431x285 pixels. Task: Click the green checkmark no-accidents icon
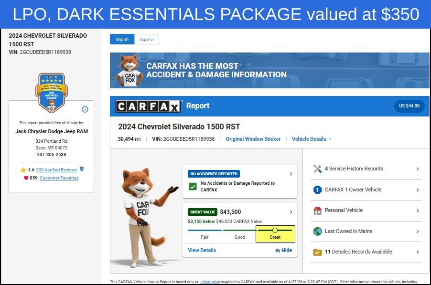coord(193,187)
